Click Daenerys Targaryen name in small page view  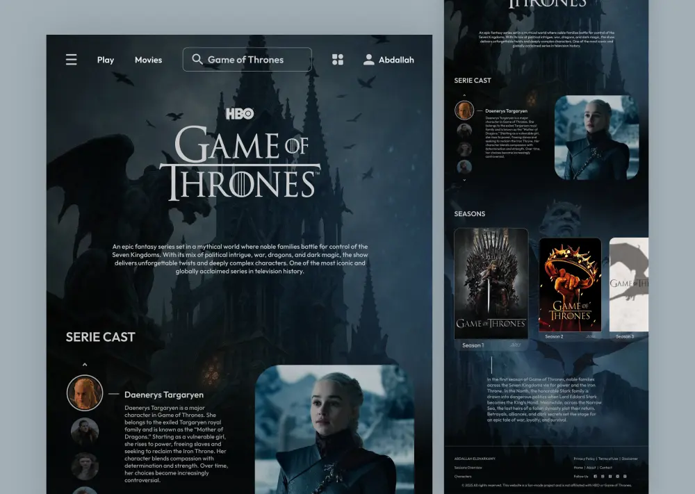pyautogui.click(x=506, y=110)
